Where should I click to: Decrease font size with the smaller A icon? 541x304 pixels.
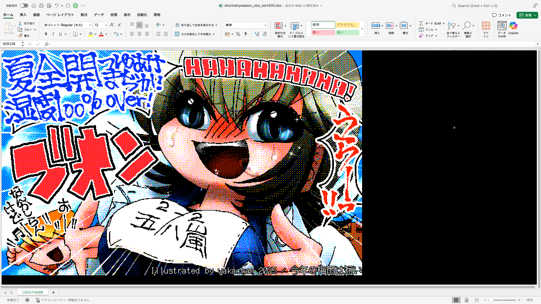119,25
